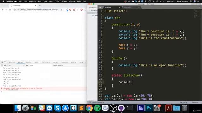202x113 pixels.
Task: Click the red error icon in console
Action: (1, 88)
